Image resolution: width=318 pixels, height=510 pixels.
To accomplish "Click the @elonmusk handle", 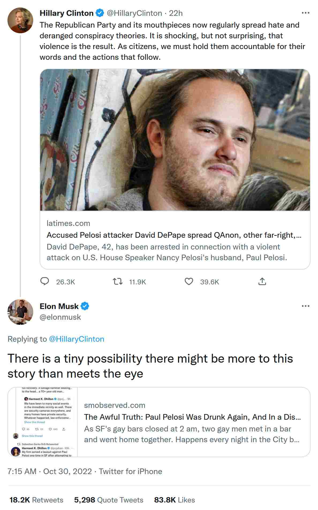I will [x=60, y=317].
